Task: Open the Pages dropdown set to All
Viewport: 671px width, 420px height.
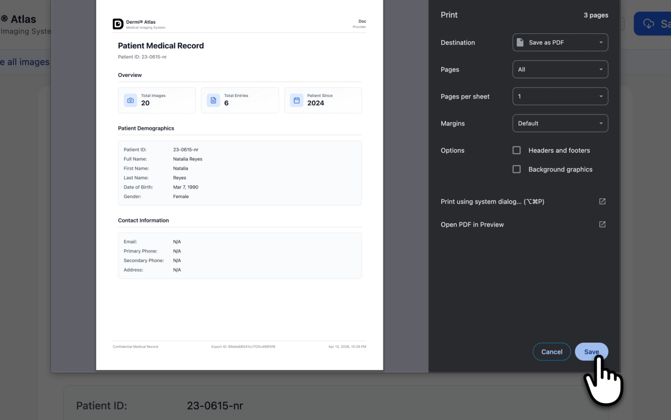Action: 560,69
